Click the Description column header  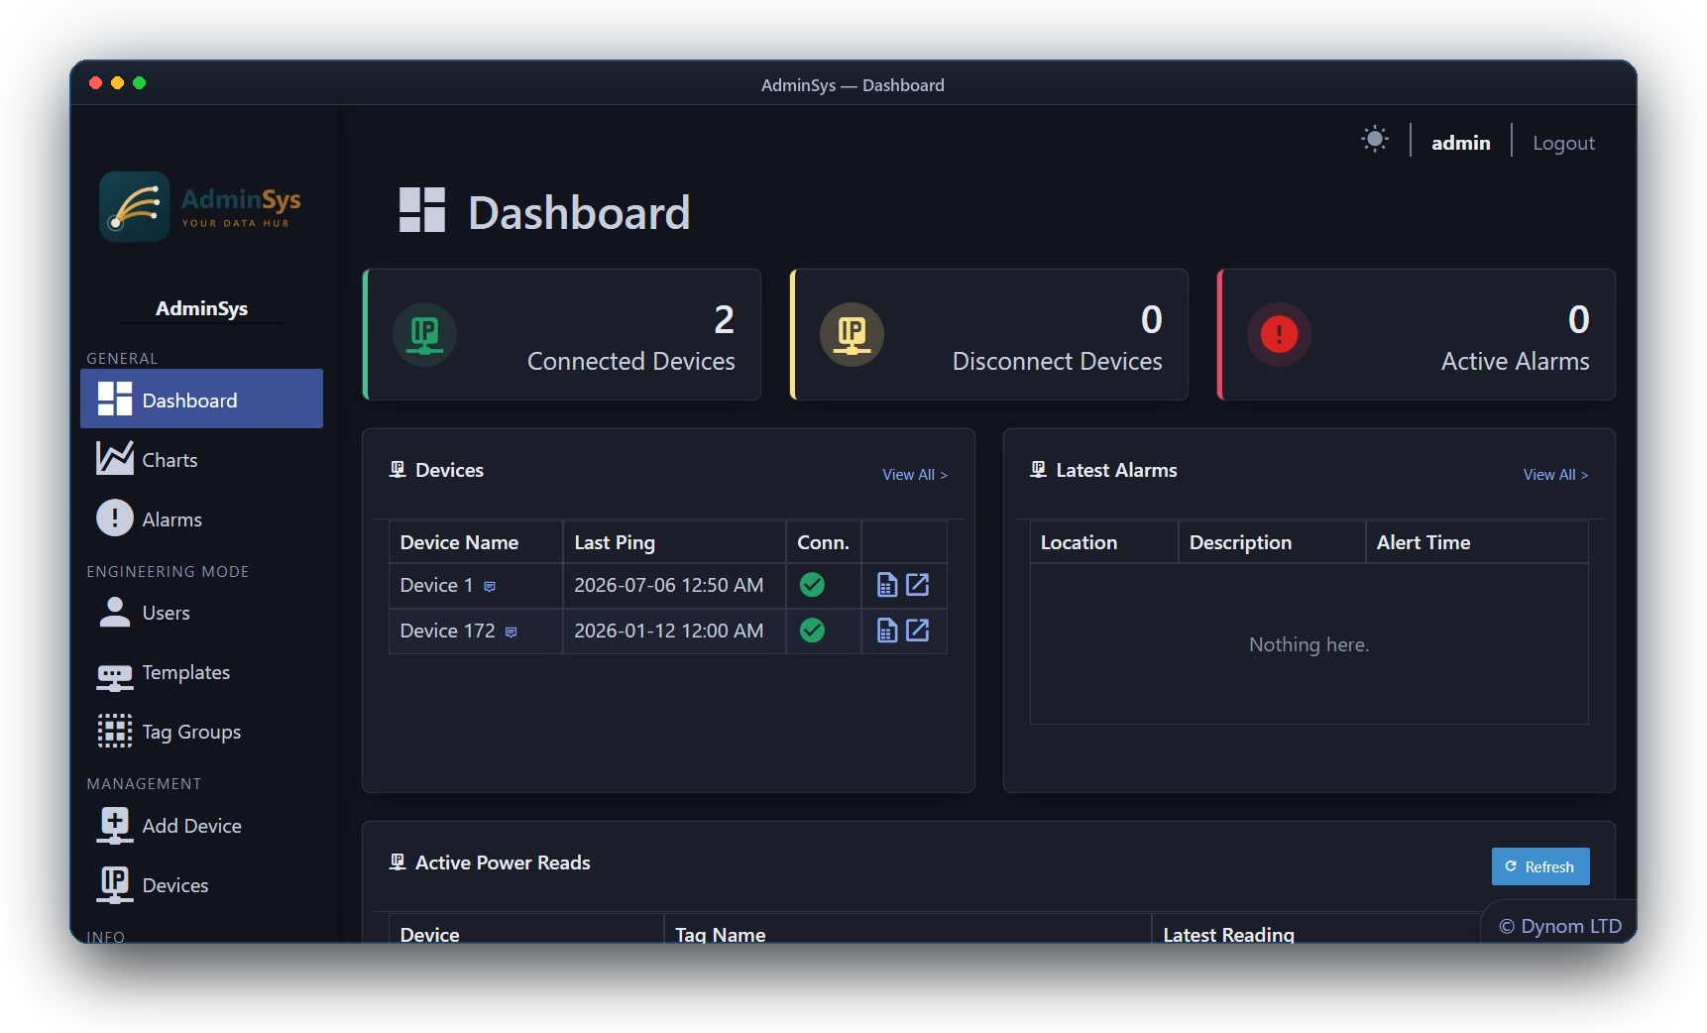tap(1272, 542)
